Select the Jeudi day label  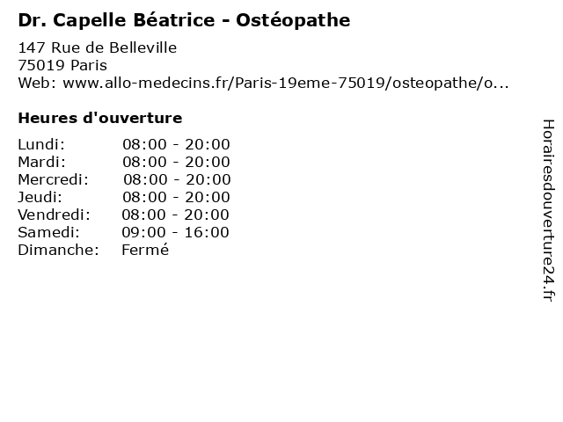click(x=40, y=197)
